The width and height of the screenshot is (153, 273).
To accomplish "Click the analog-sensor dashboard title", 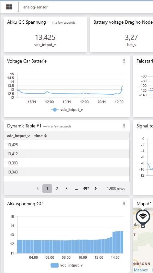I will click(36, 7).
